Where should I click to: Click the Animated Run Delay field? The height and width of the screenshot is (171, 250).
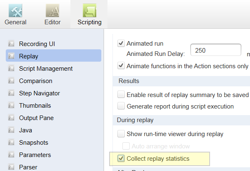point(216,50)
